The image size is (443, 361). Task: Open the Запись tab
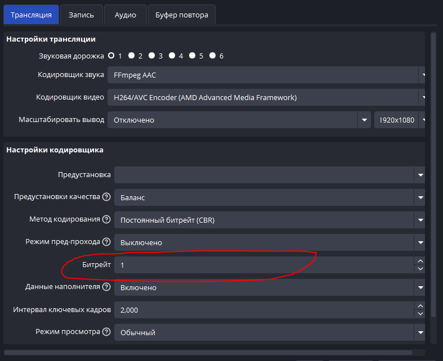pyautogui.click(x=81, y=15)
